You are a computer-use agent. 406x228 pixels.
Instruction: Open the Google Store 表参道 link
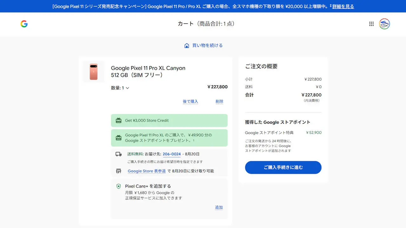147,171
